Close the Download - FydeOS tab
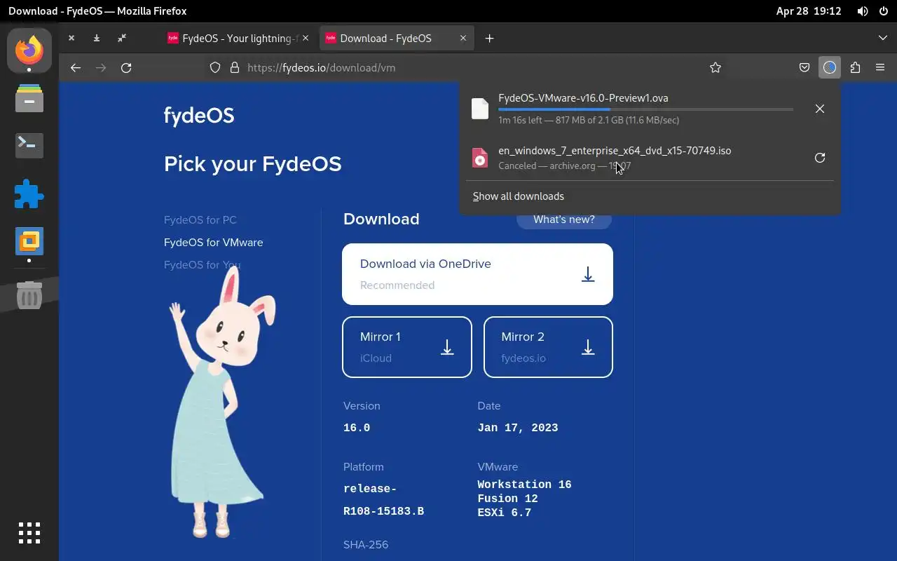The height and width of the screenshot is (561, 897). (x=463, y=39)
